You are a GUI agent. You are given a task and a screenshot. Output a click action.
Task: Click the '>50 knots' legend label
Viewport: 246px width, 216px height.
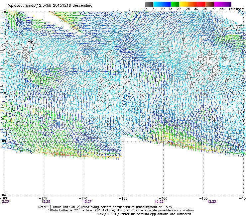236,9
